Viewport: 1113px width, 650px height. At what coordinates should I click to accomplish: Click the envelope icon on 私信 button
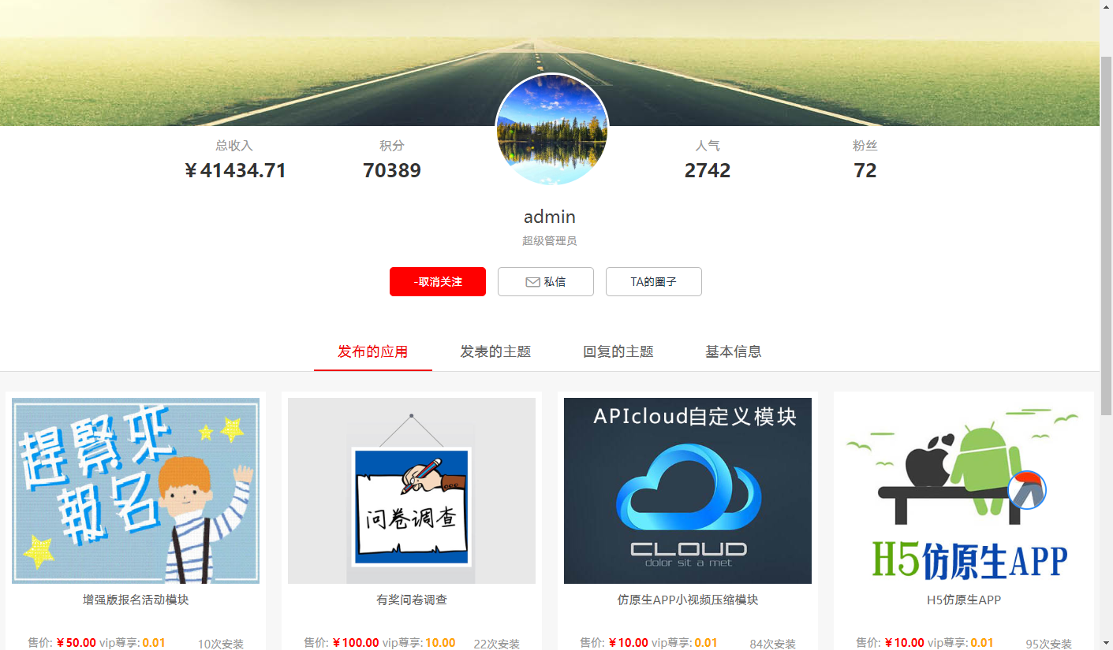click(x=533, y=282)
